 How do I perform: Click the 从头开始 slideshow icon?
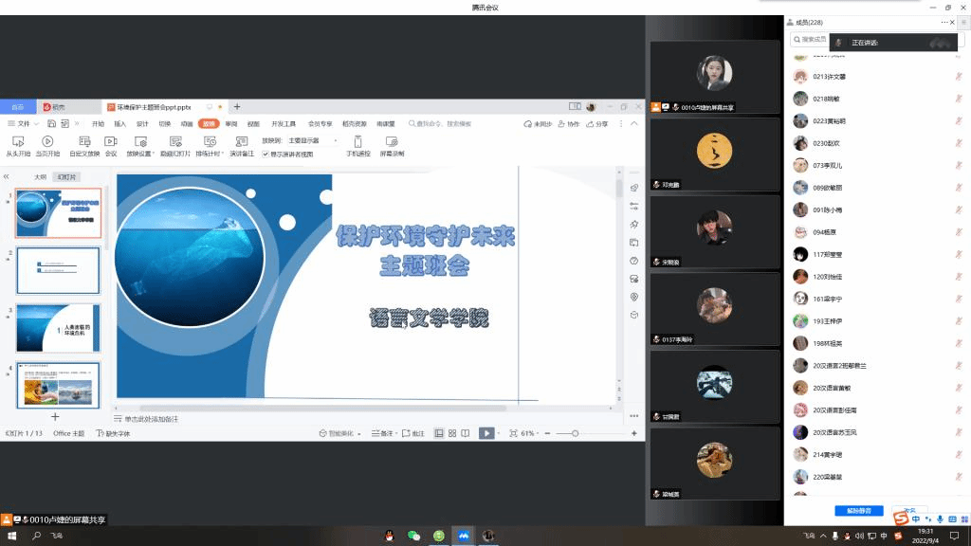[x=18, y=141]
